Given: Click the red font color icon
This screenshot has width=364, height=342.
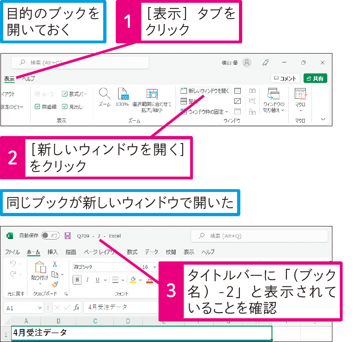Looking at the screenshot, I should click(x=150, y=280).
